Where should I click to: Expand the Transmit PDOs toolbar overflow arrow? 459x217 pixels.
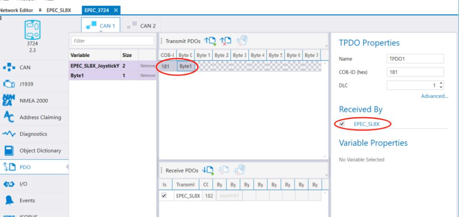click(326, 46)
